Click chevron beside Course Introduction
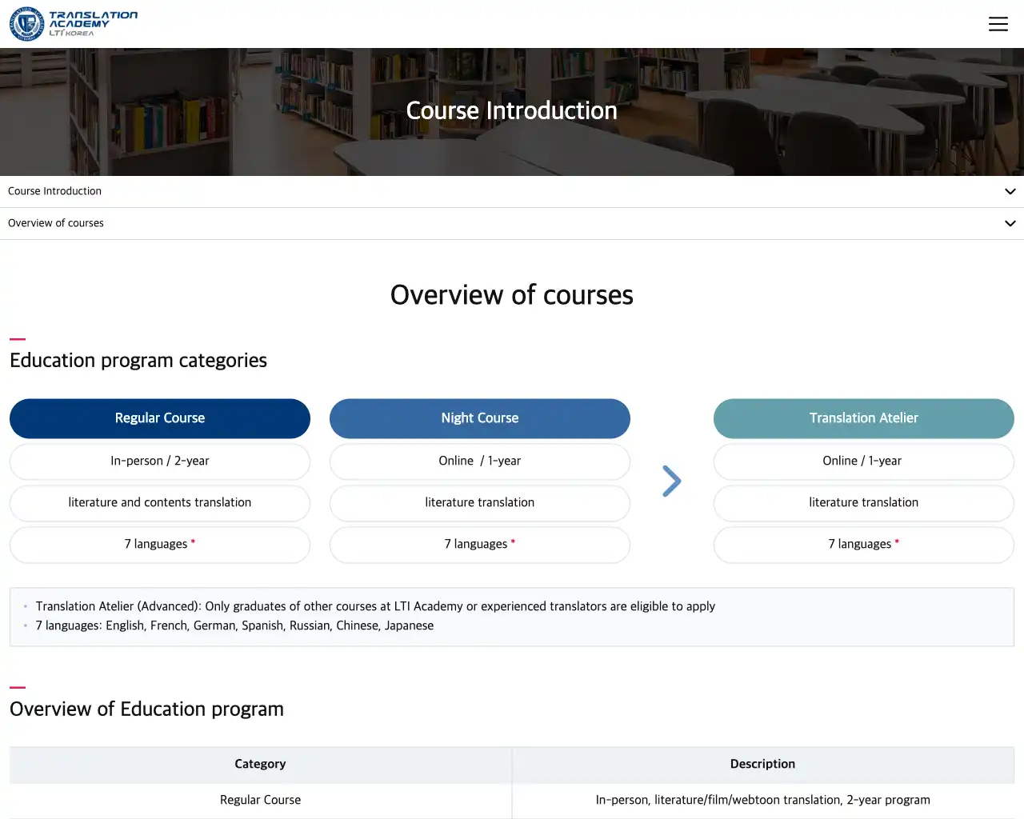Image resolution: width=1024 pixels, height=819 pixels. point(1010,191)
